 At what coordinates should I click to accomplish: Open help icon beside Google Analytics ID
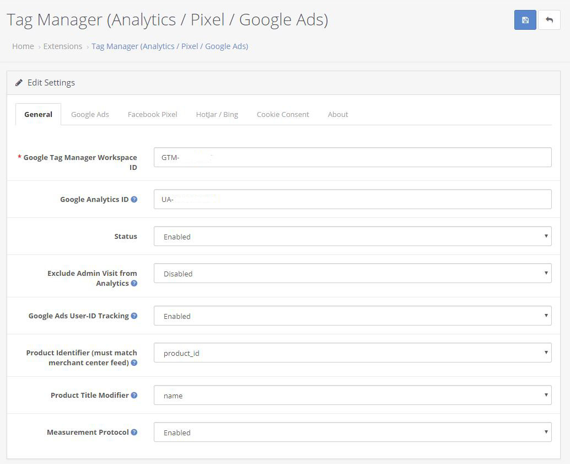coord(134,199)
